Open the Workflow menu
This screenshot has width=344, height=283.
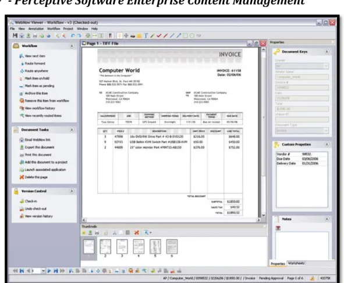coord(54,28)
